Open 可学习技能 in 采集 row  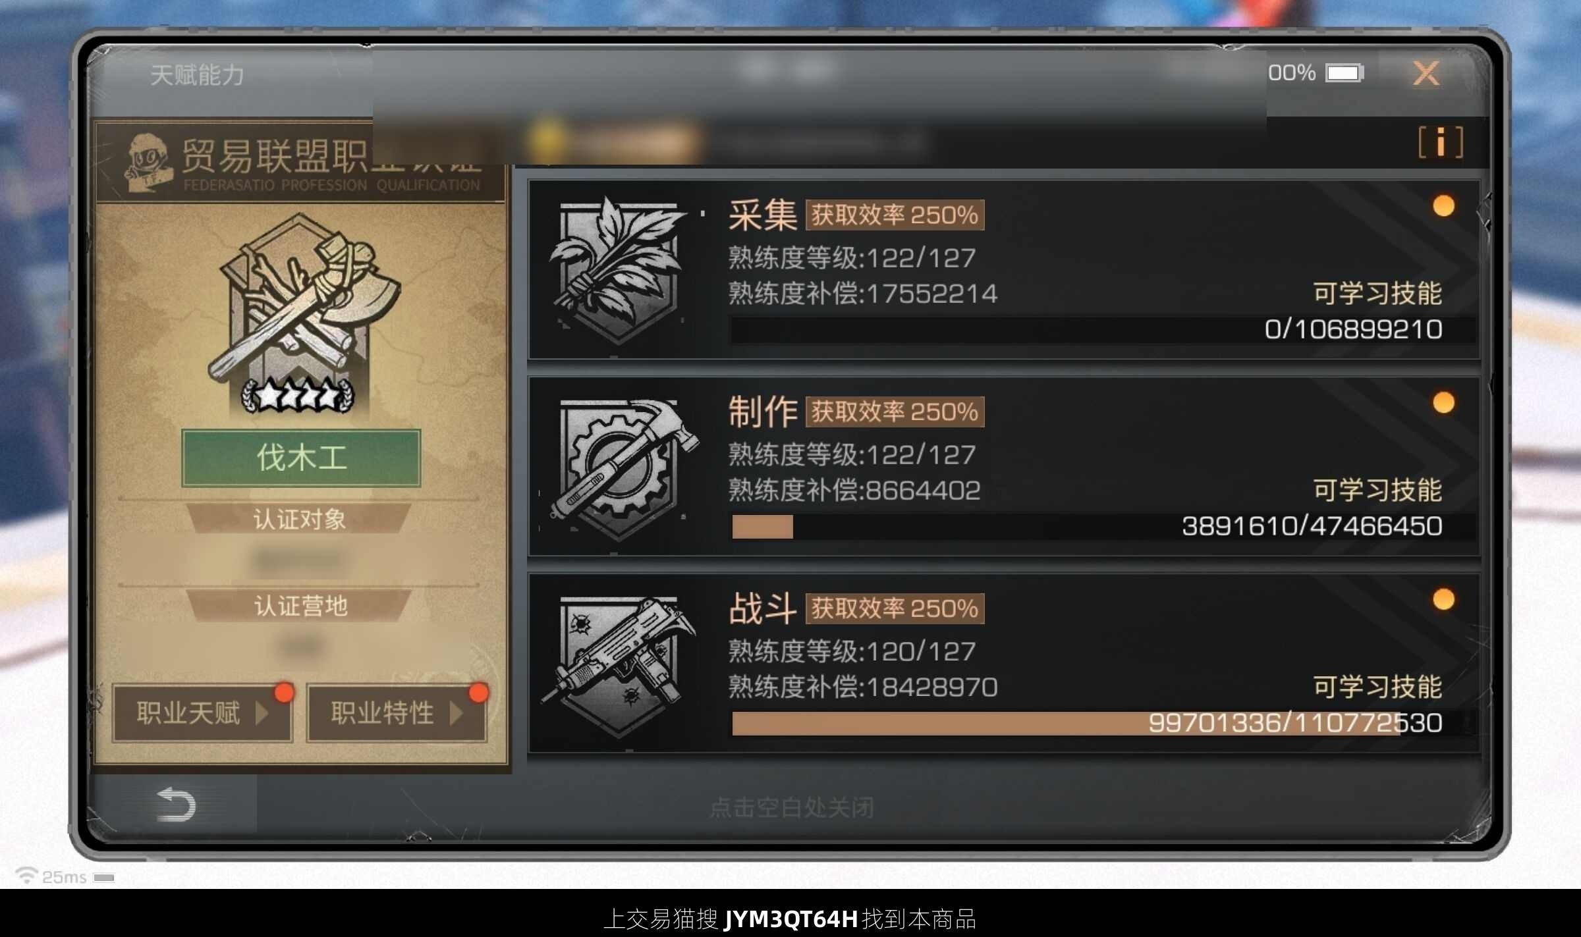1377,293
